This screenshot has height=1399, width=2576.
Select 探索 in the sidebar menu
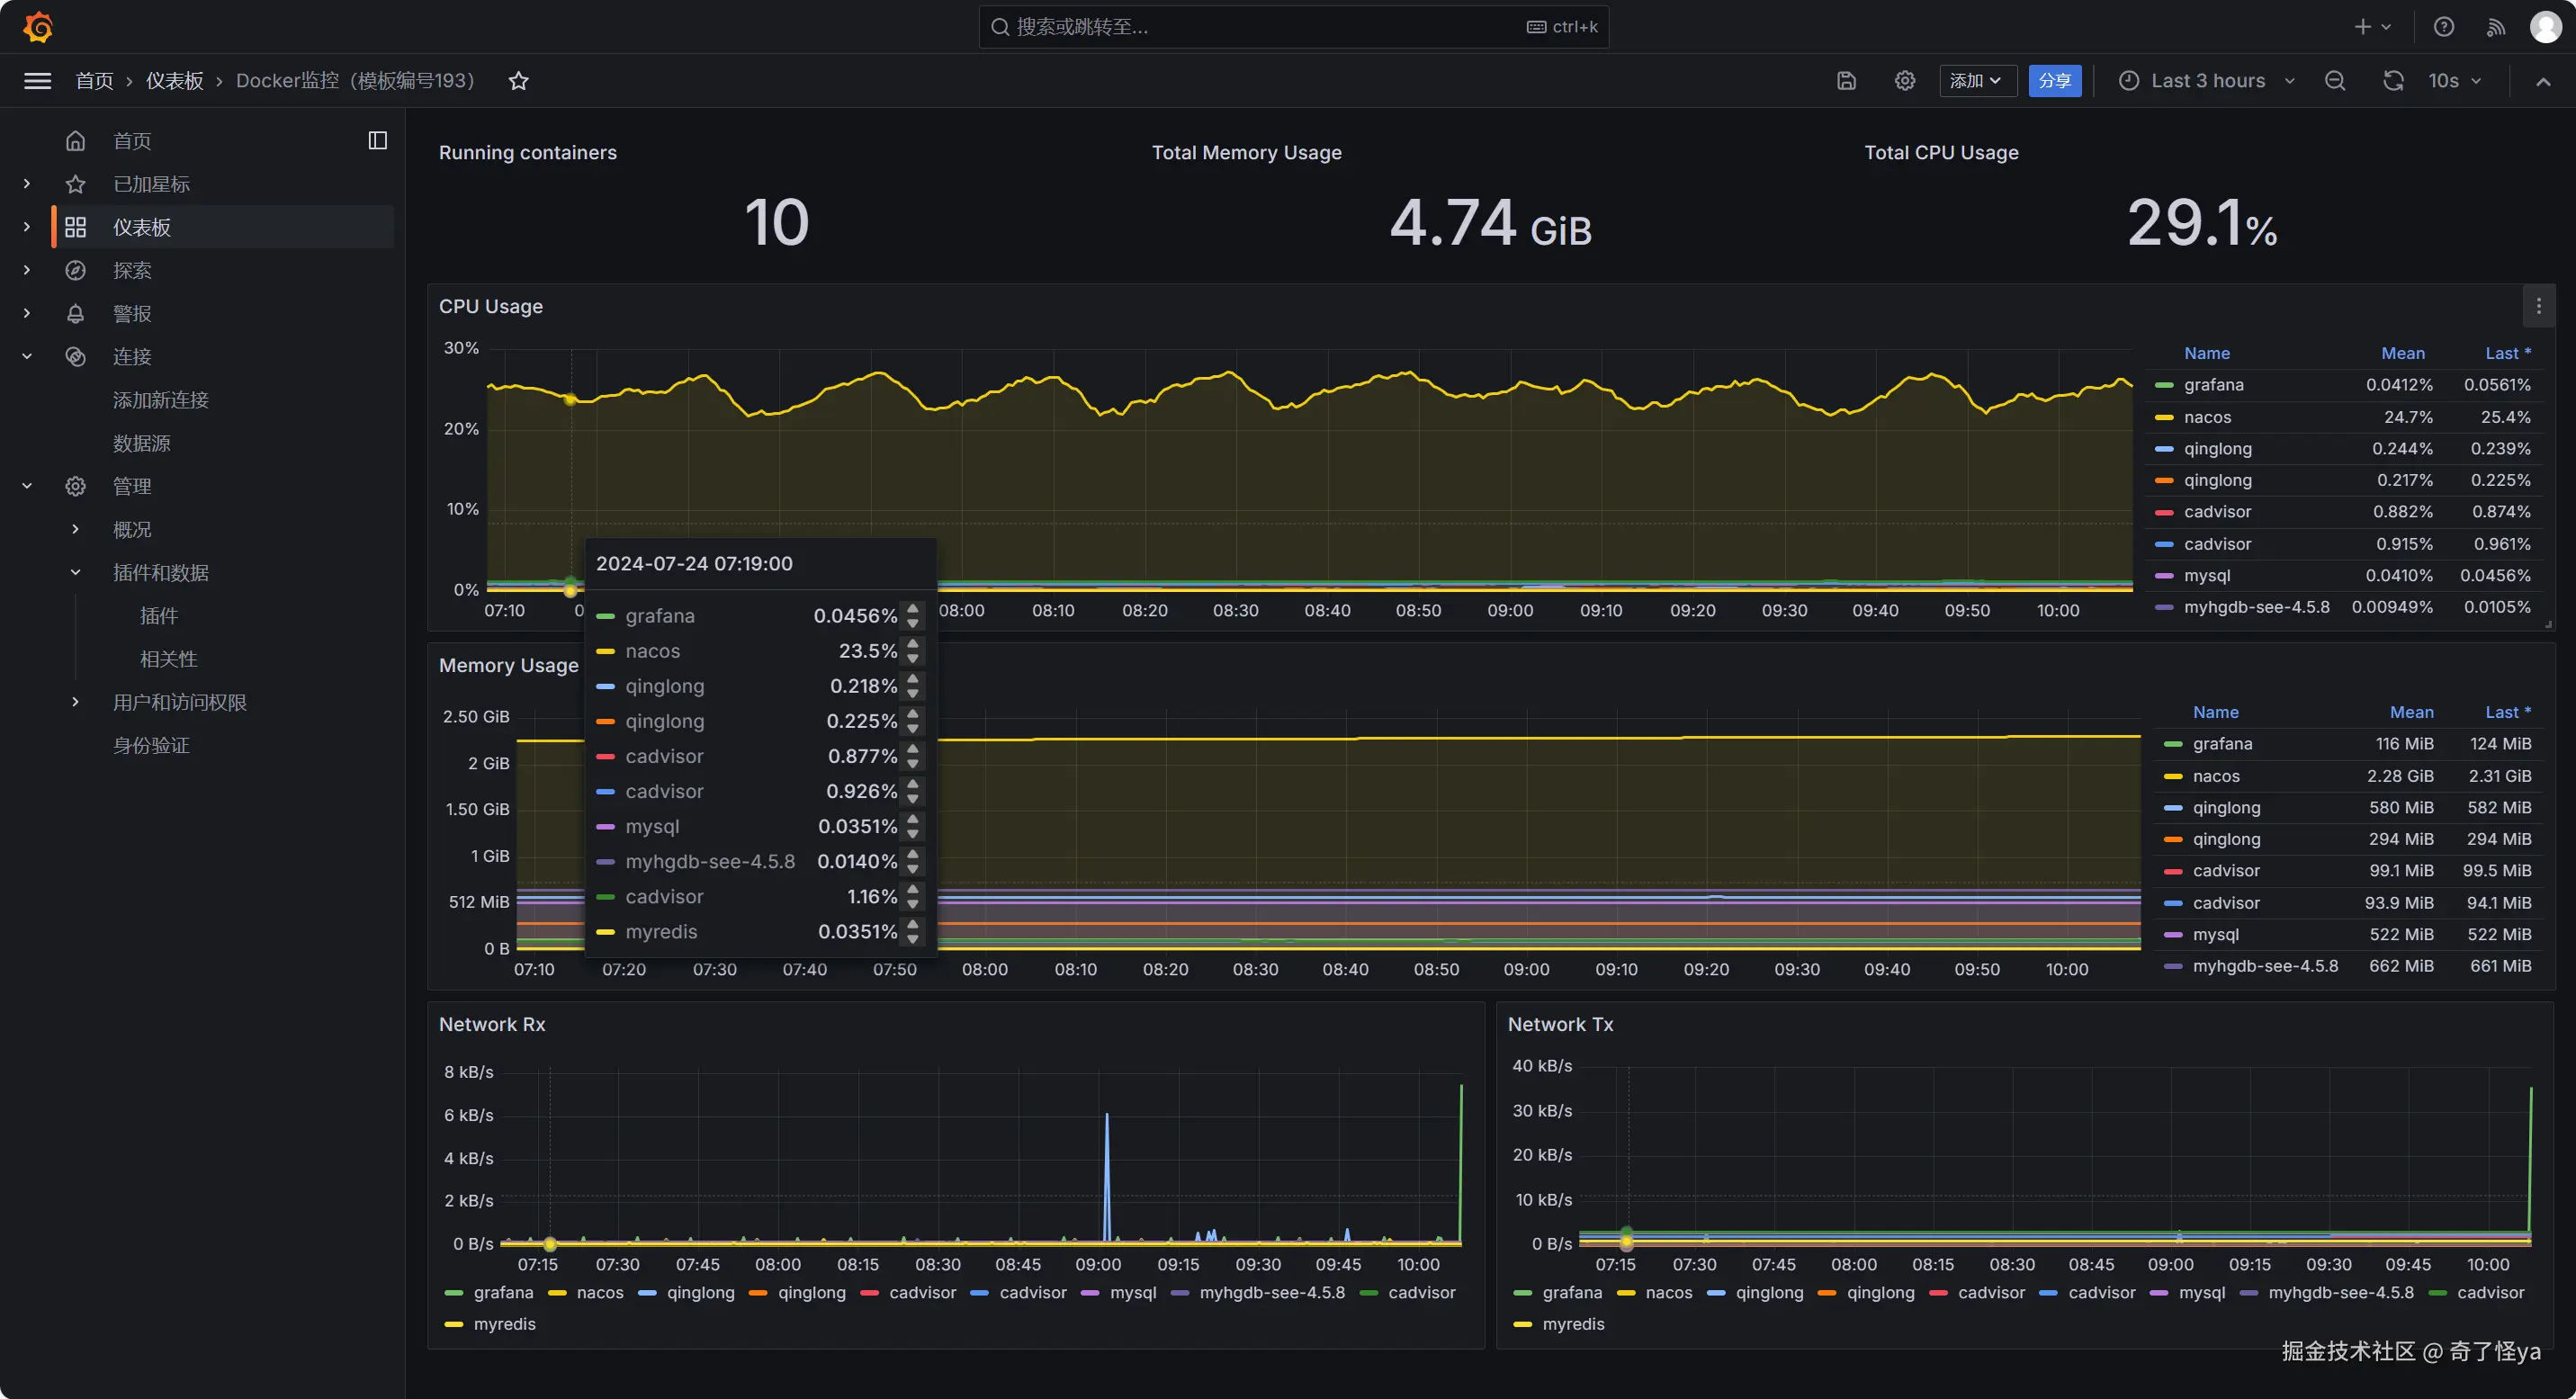point(132,271)
